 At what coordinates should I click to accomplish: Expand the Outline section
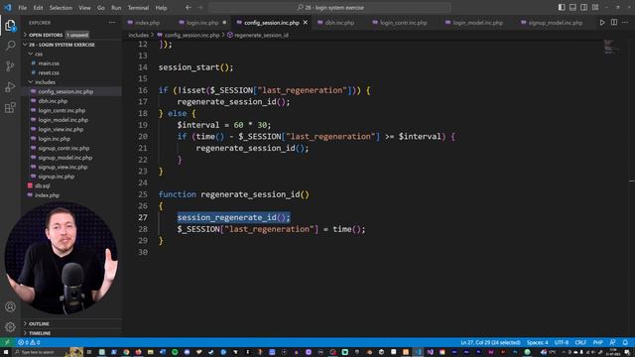71,324
